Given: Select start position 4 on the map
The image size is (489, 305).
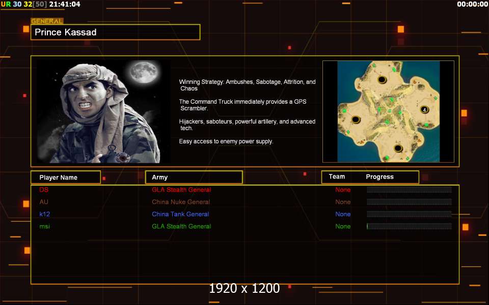Looking at the screenshot, I should pos(424,110).
